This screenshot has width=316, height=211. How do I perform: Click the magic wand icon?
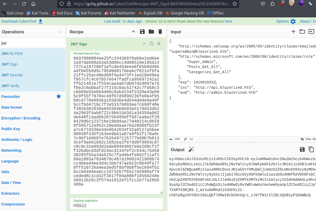191,150
